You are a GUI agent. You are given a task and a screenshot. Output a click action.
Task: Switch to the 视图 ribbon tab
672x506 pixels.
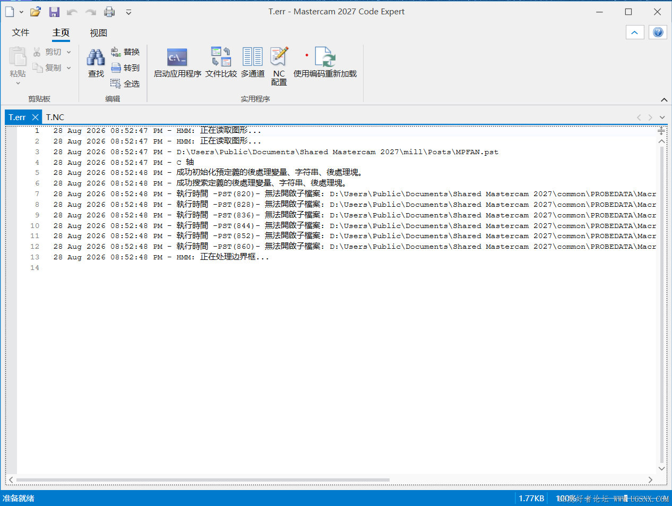coord(98,33)
